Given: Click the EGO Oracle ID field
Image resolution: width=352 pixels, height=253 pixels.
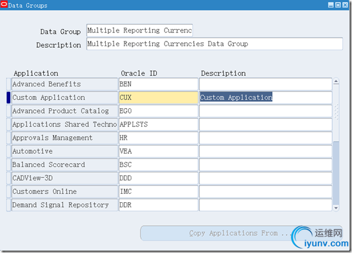Looking at the screenshot, I should pos(159,111).
